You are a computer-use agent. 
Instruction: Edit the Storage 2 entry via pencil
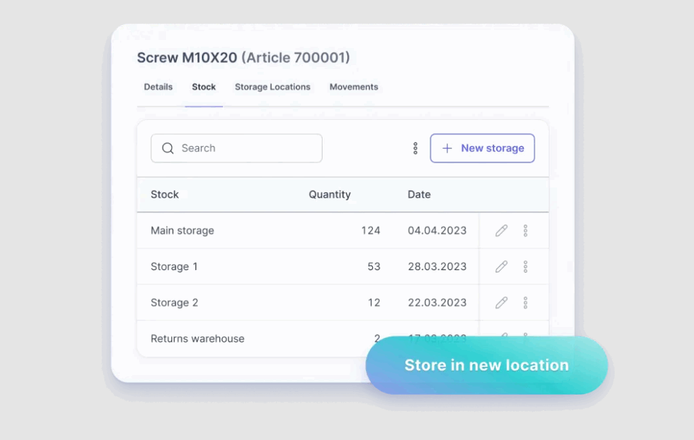(501, 303)
